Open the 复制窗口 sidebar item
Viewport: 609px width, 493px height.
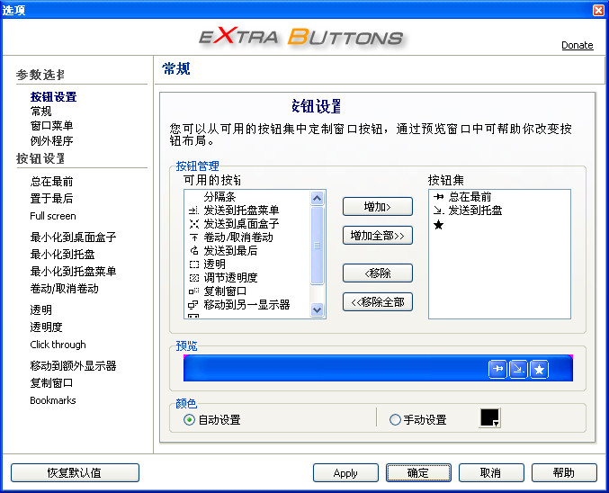coord(51,383)
